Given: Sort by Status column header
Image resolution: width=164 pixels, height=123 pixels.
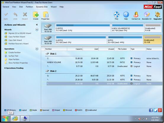Looking at the screenshot, I should click(154, 49).
